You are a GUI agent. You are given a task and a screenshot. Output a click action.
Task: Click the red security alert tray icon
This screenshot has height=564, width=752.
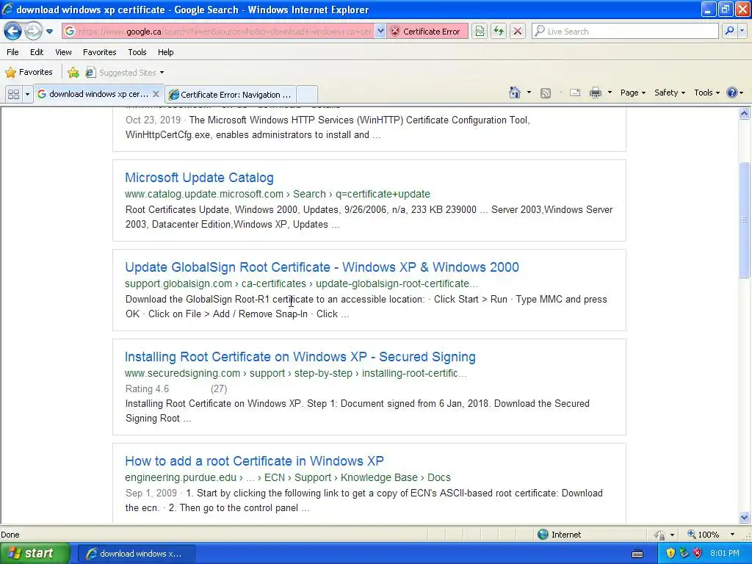click(698, 554)
